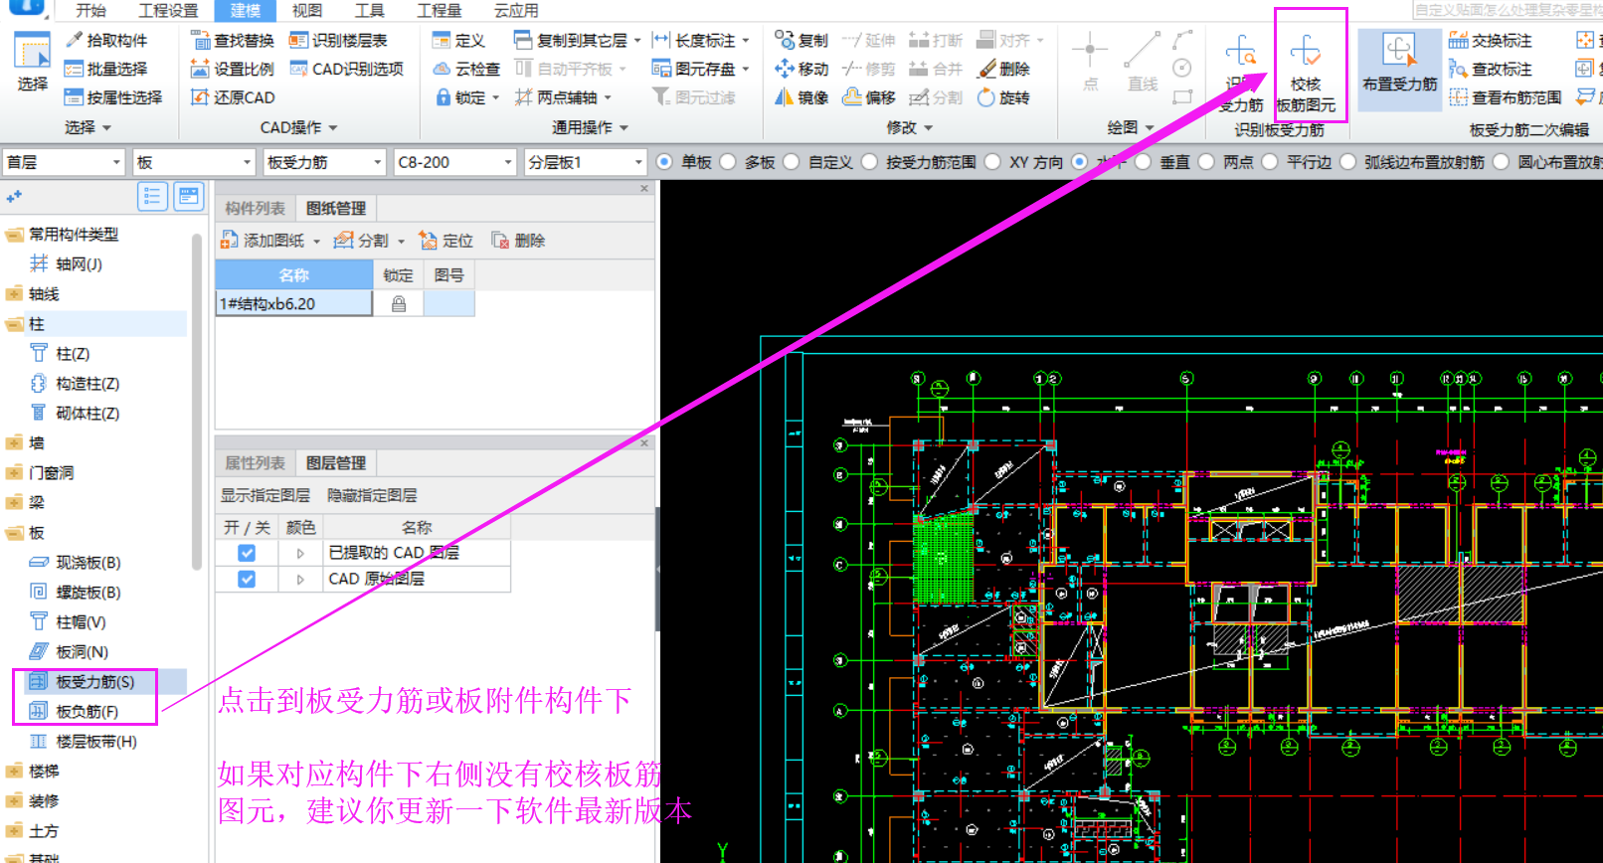Click the 图号 cell of 1#结构xb6.20

pos(448,304)
